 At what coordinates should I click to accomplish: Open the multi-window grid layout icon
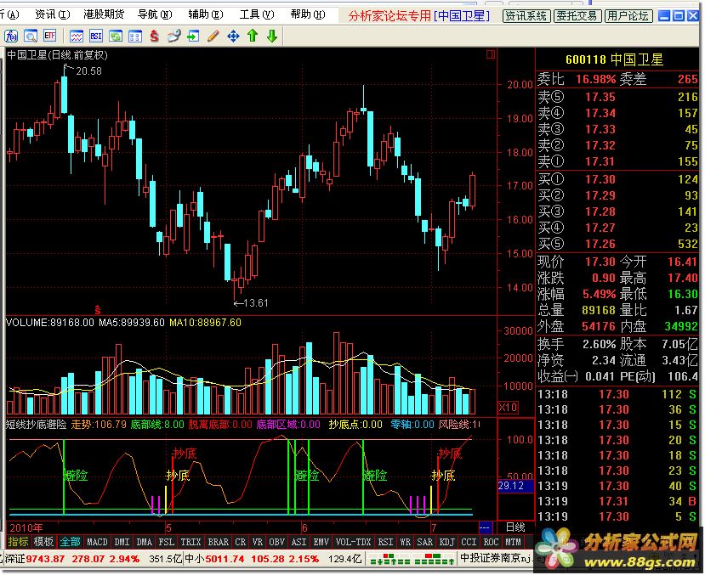[135, 36]
